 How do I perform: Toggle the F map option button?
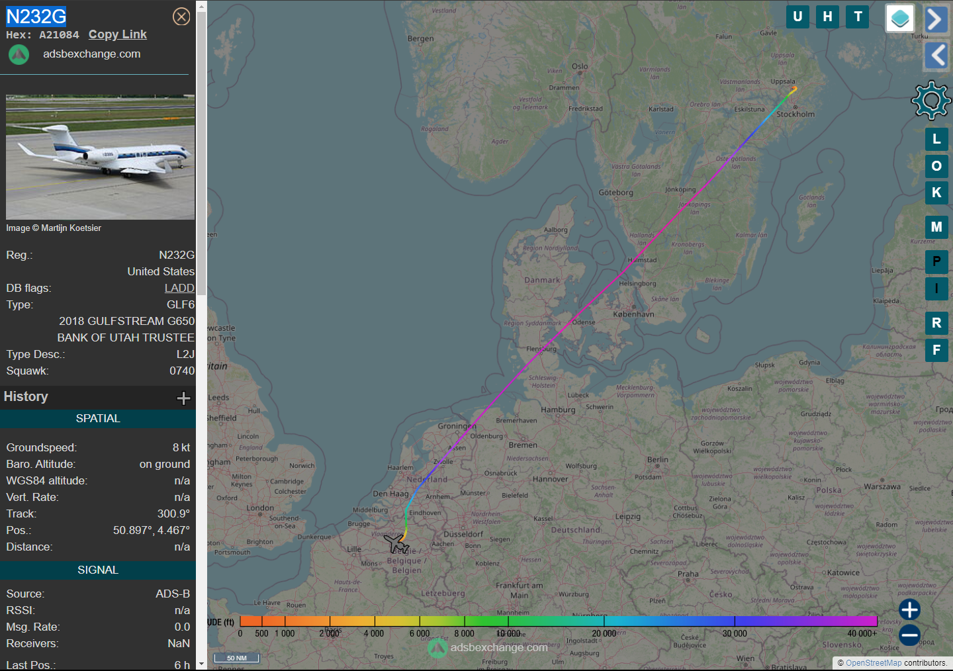[936, 350]
